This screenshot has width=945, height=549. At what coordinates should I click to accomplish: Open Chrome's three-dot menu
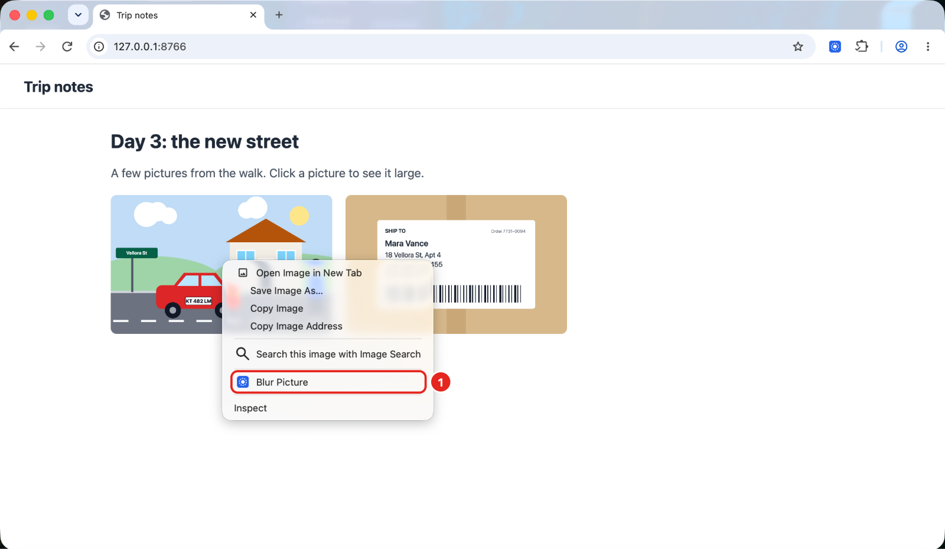pyautogui.click(x=928, y=47)
